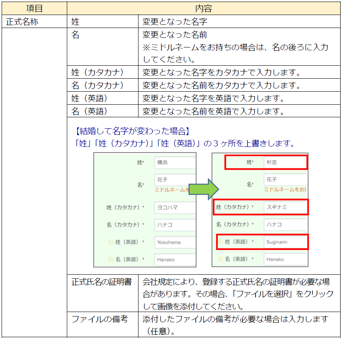Click the 名（カタカナ） table cell
This screenshot has width=341, height=338.
[x=102, y=85]
